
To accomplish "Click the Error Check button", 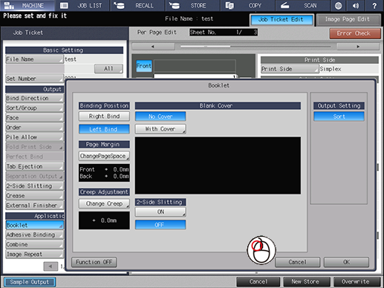I will point(355,33).
